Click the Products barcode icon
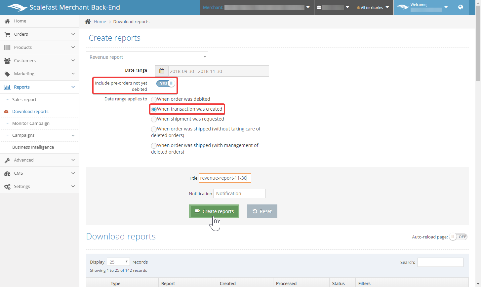This screenshot has height=287, width=481. 7,48
